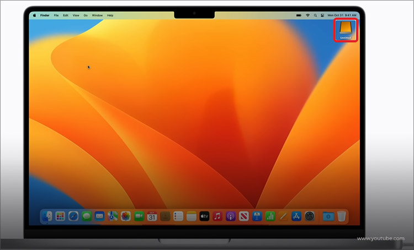Open the Wi-Fi status menu
The image size is (414, 250).
pos(307,15)
